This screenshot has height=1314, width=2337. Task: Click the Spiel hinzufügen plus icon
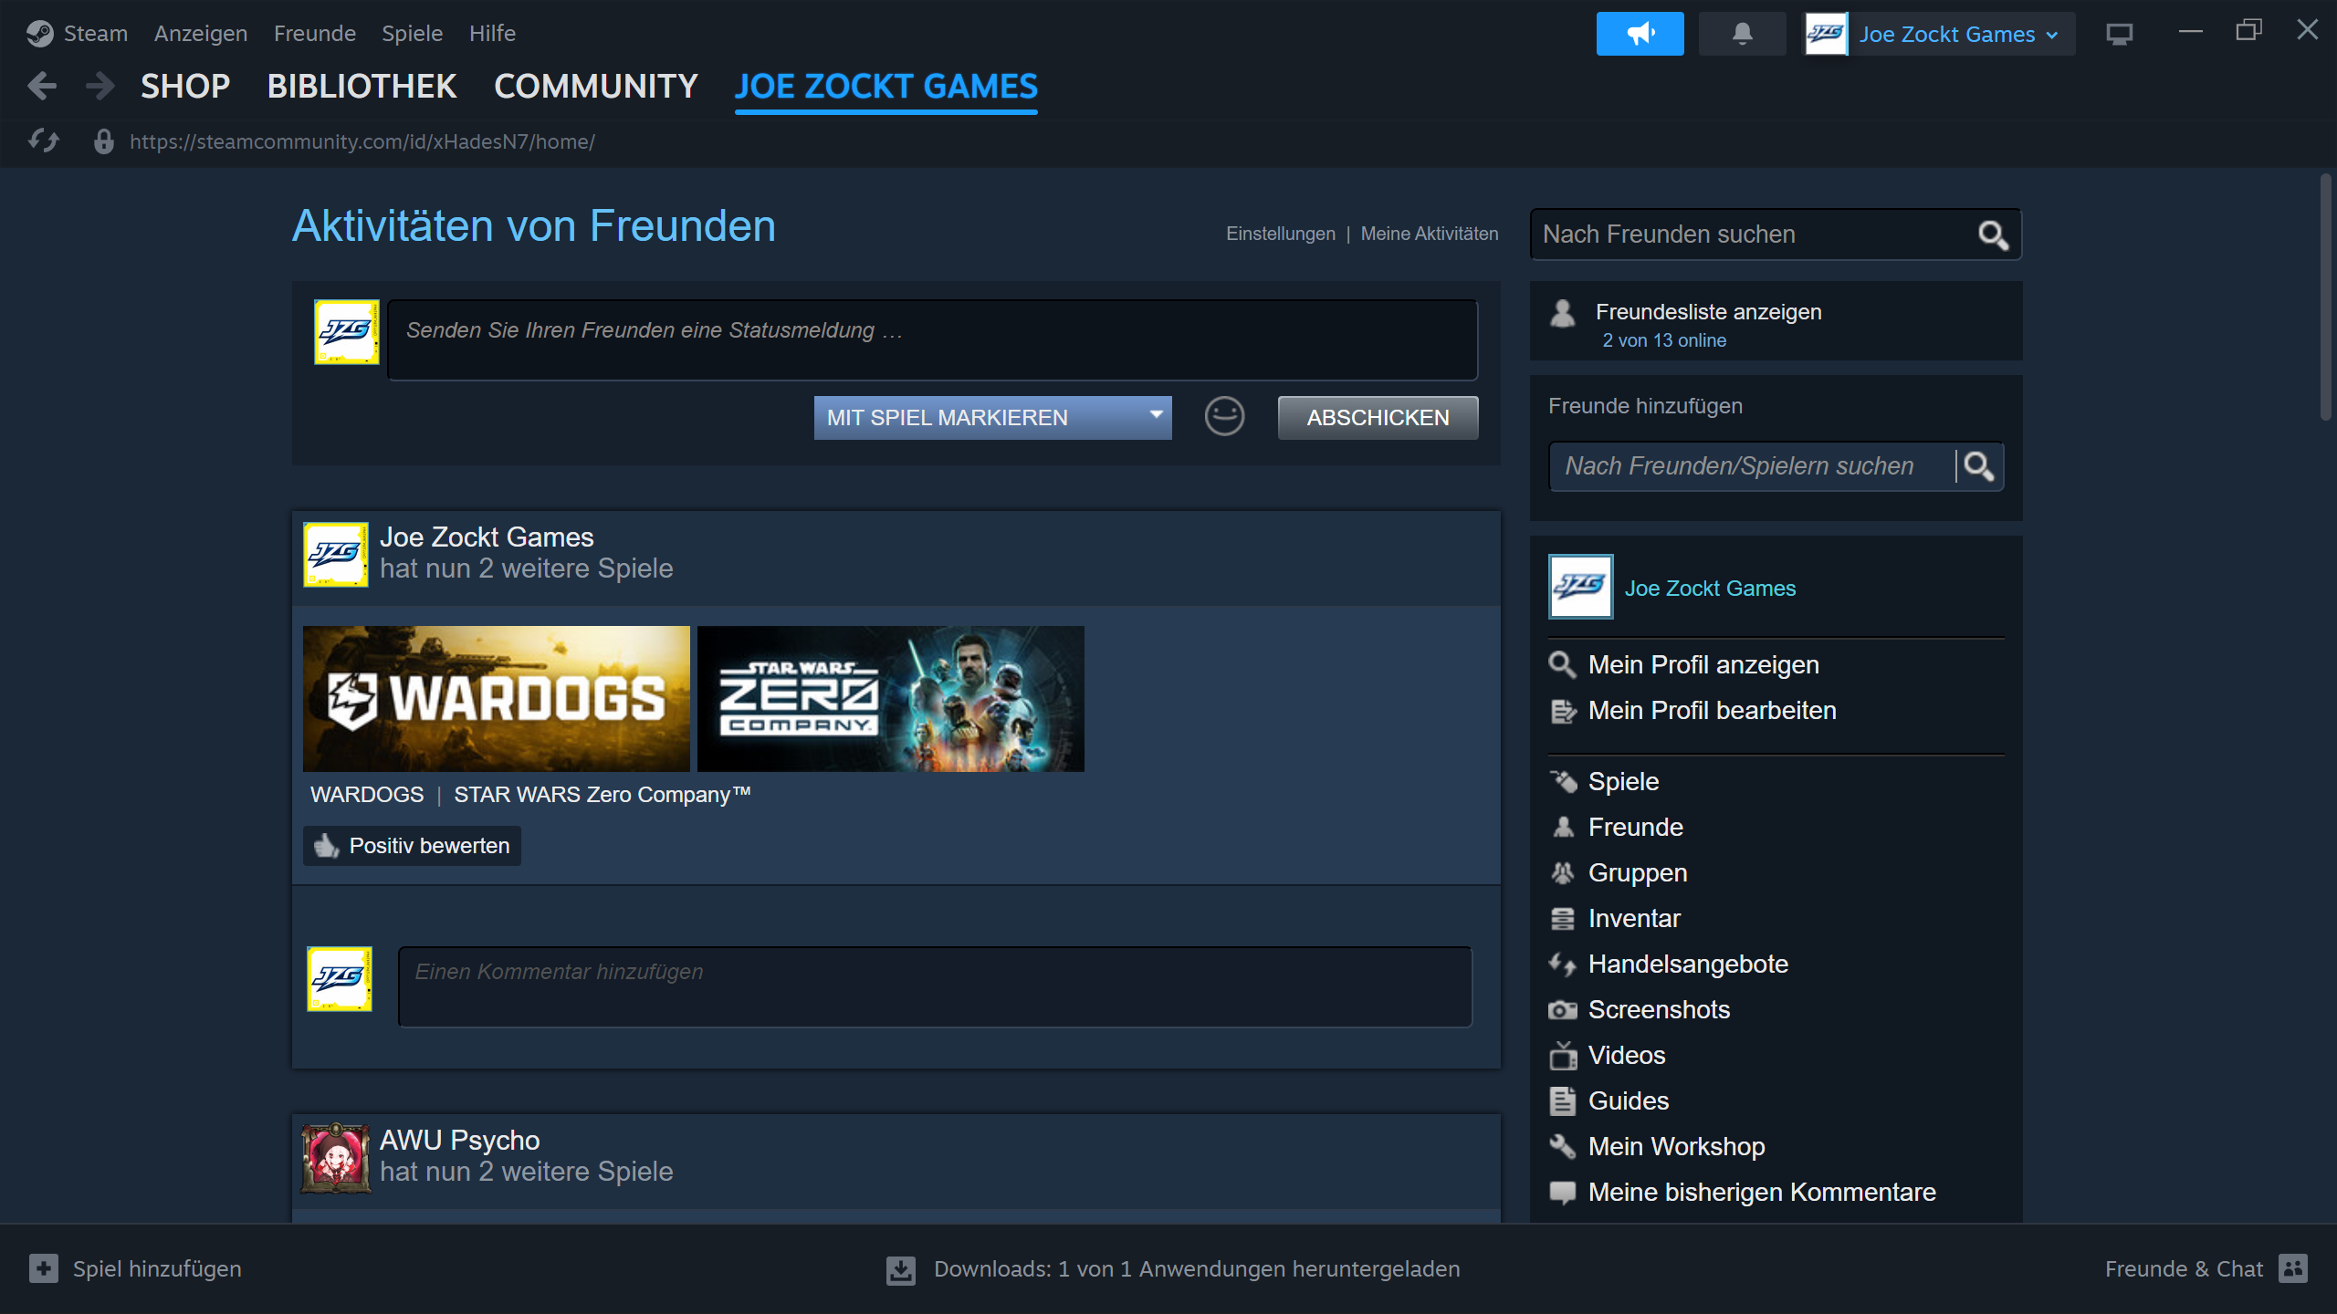(x=43, y=1268)
